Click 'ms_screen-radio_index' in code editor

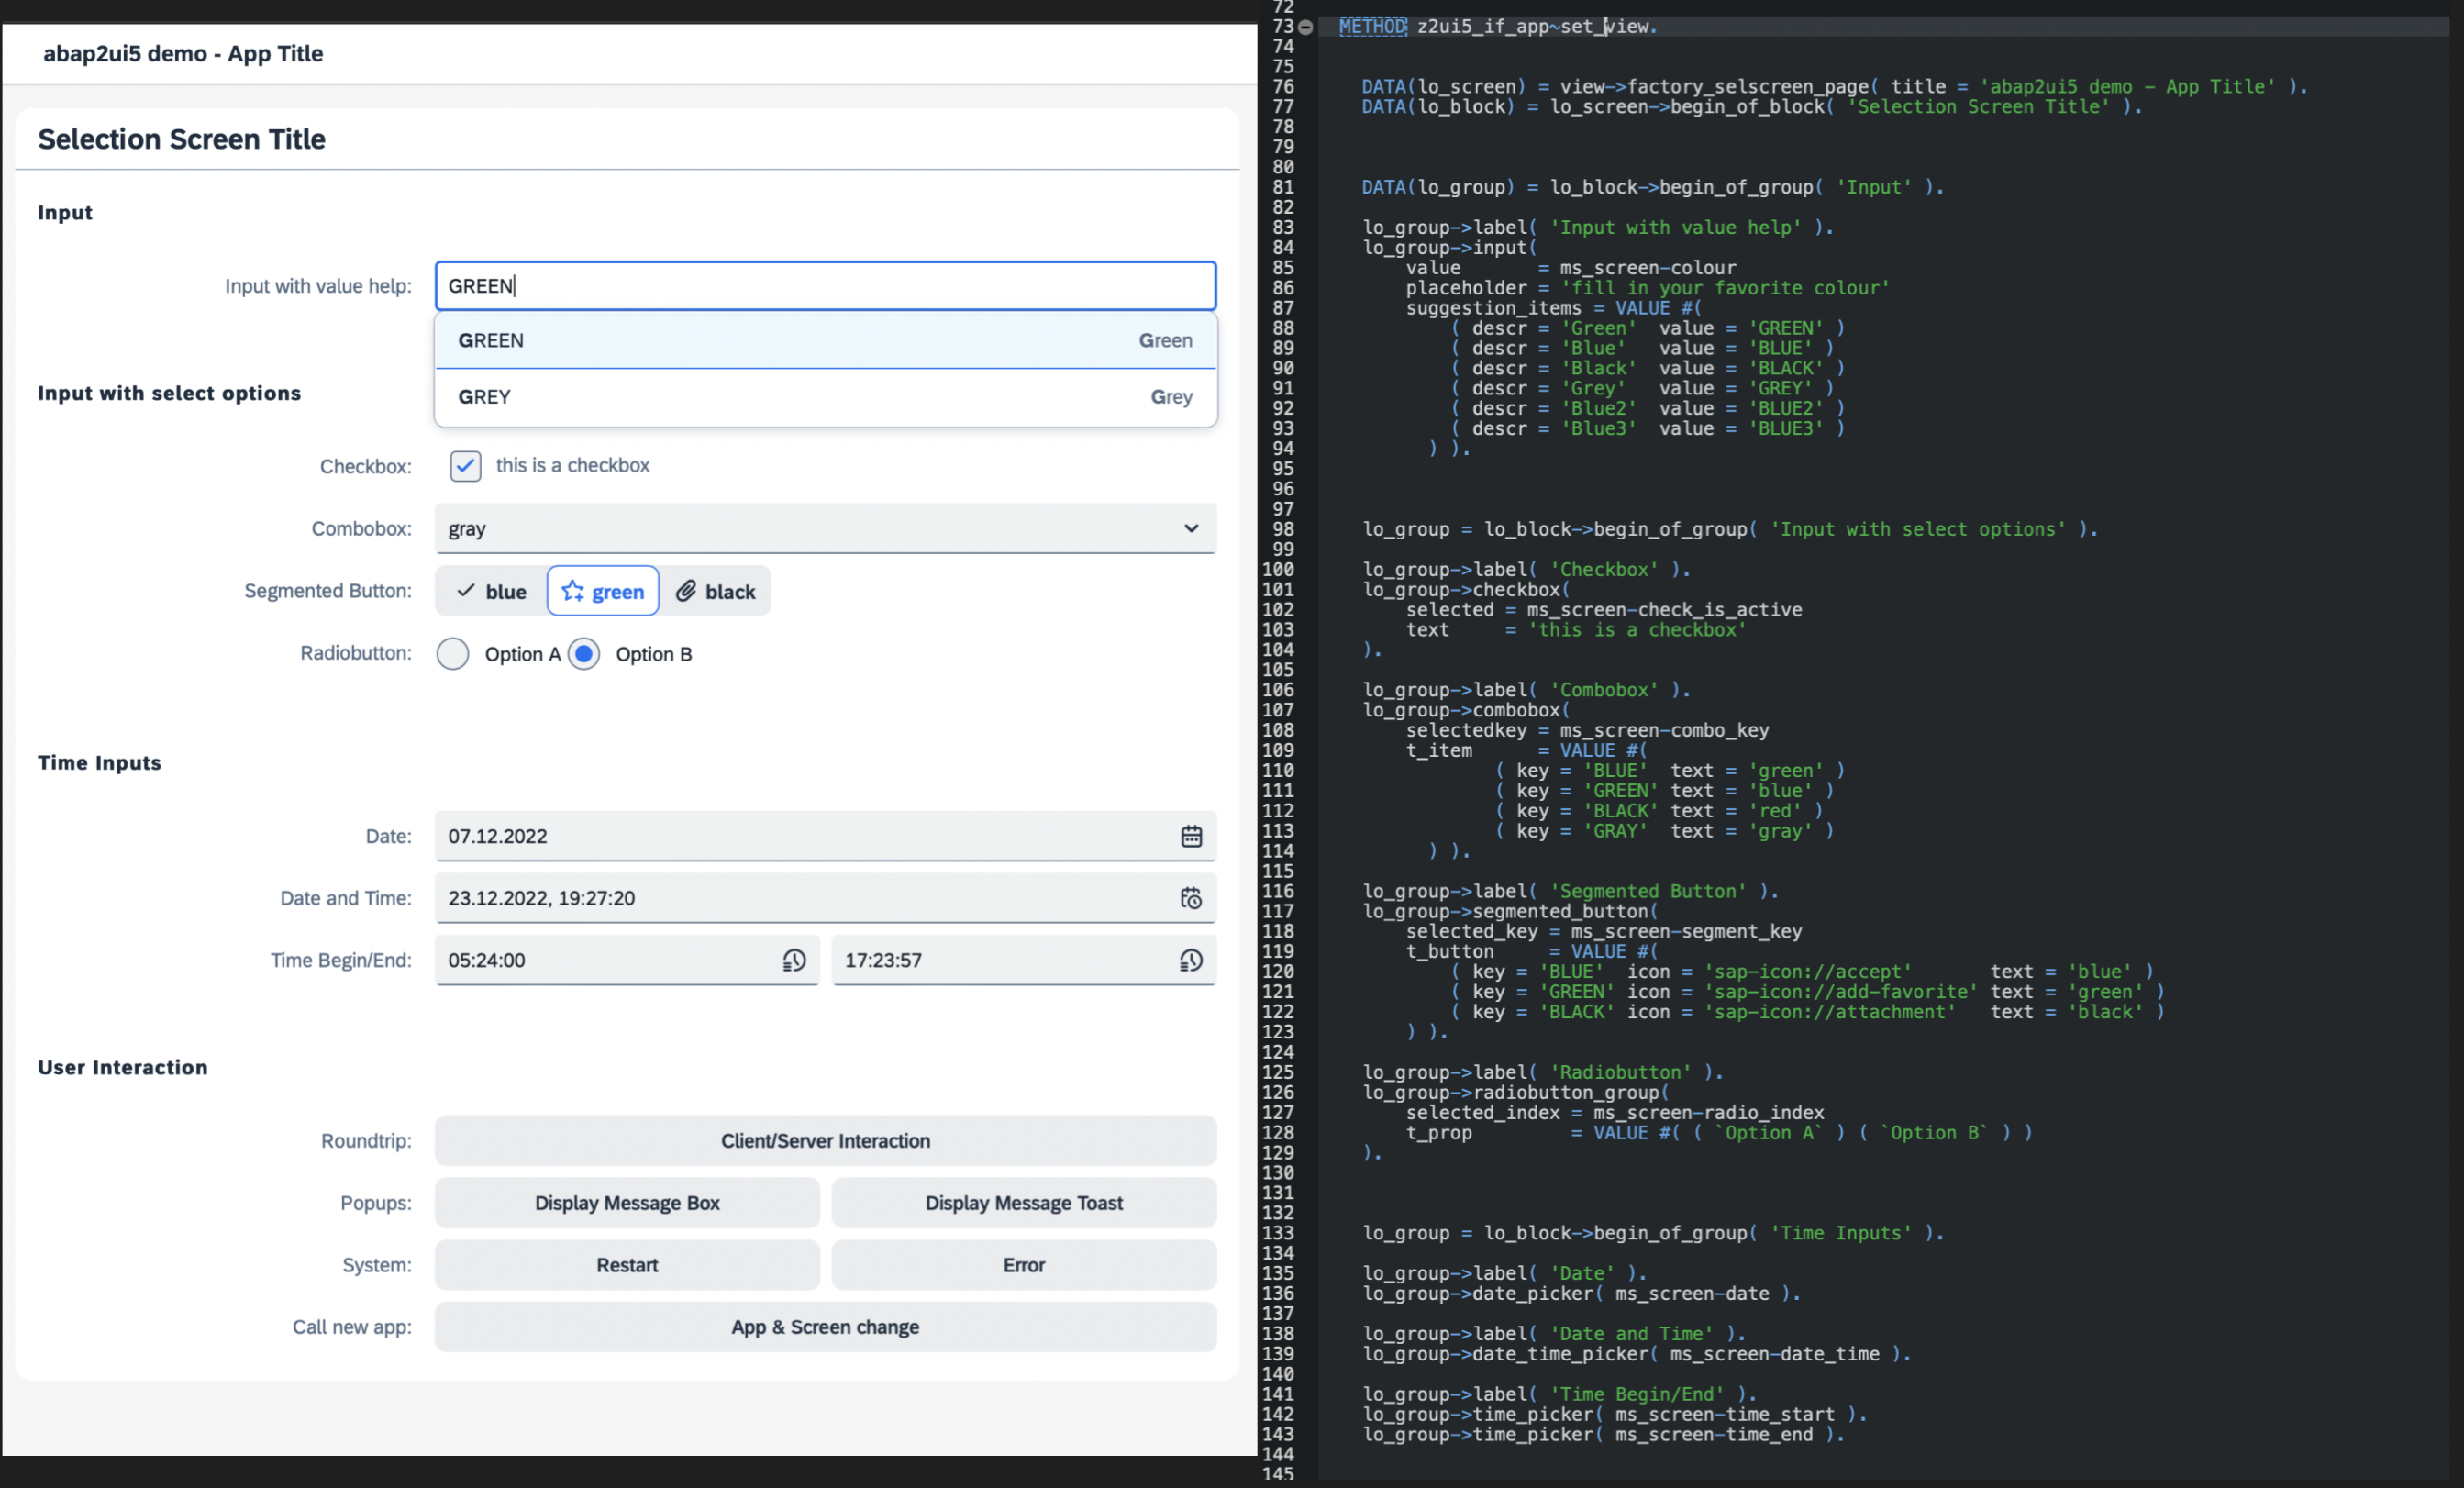[x=1708, y=1113]
